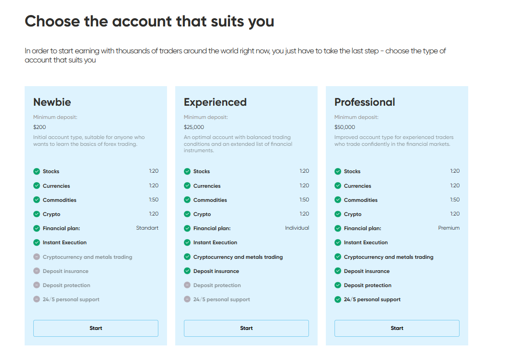Click the Start button under Professional
This screenshot has width=507, height=355.
[397, 328]
